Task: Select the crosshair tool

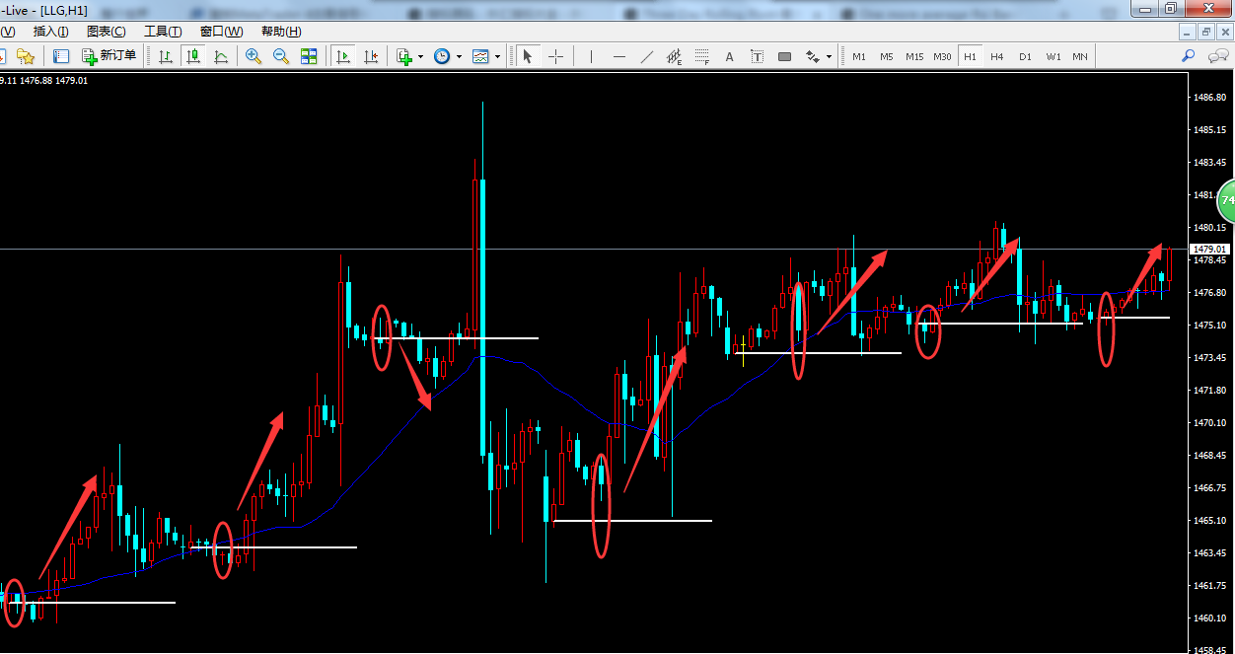Action: point(555,56)
